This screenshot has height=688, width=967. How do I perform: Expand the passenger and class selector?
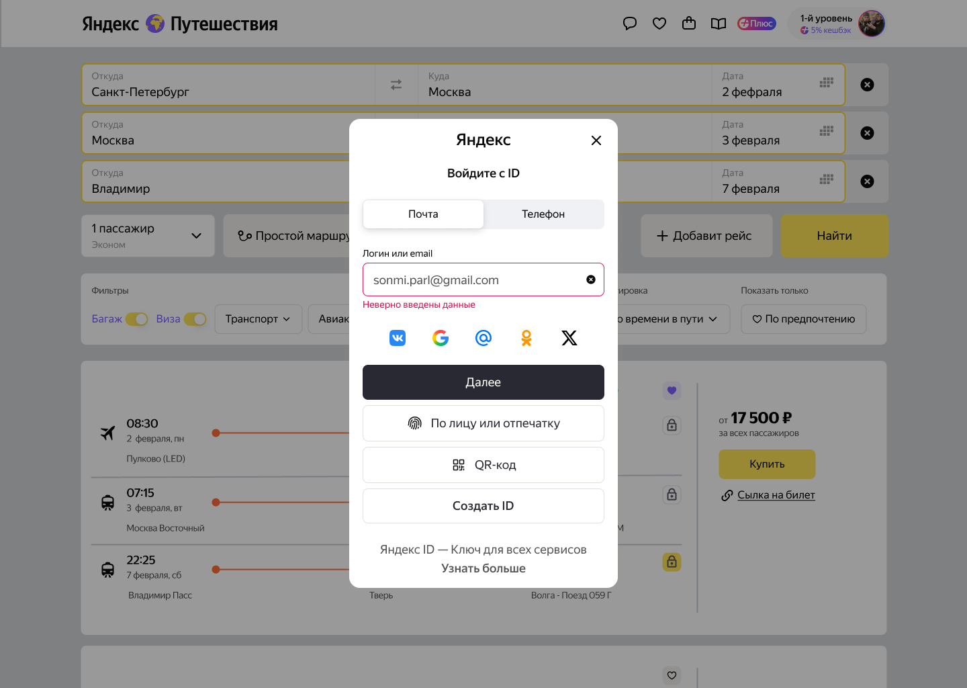click(148, 236)
